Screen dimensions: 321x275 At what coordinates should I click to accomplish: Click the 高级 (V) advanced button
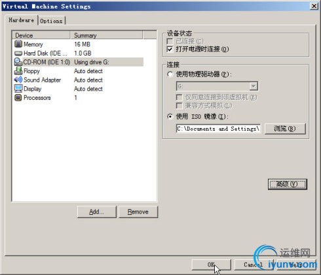(288, 184)
